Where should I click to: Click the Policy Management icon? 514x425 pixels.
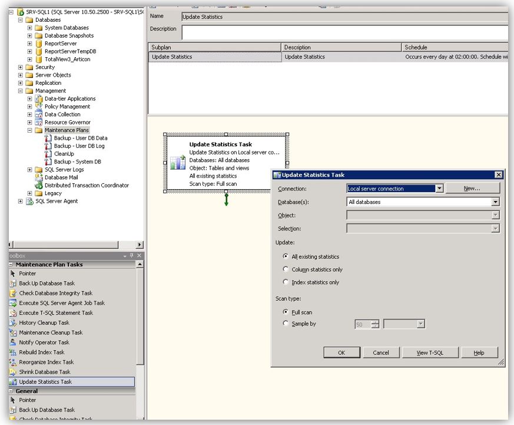click(x=39, y=107)
